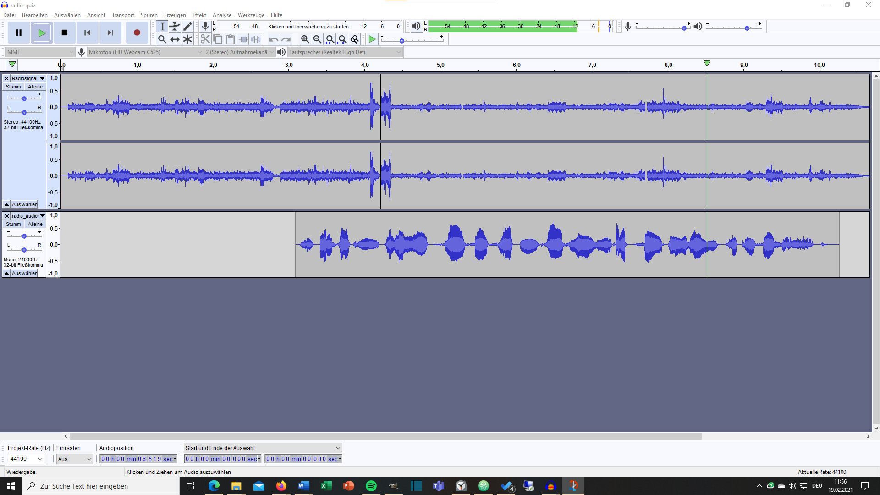Screen dimensions: 880x495
Task: Open the Analyse menu
Action: 222,15
